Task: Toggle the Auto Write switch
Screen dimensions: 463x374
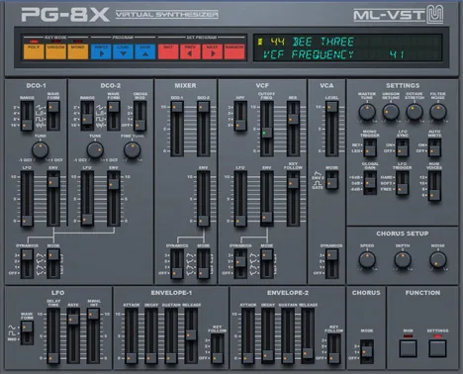Action: [x=434, y=147]
